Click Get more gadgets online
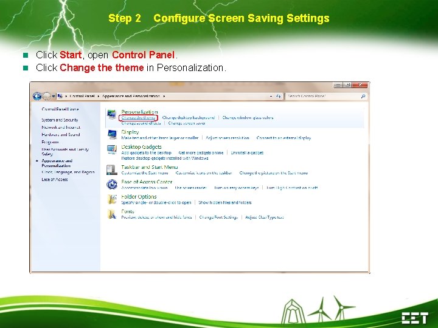The height and width of the screenshot is (328, 438). pos(201,152)
